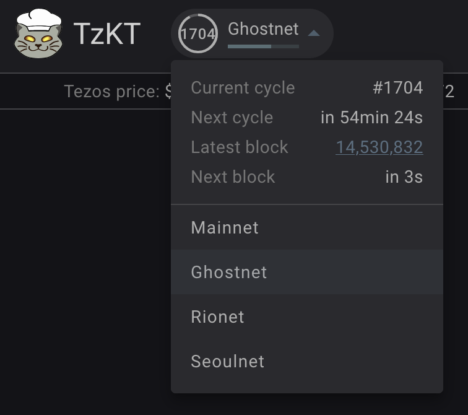Choose the Rionet network option
468x415 pixels.
[218, 317]
